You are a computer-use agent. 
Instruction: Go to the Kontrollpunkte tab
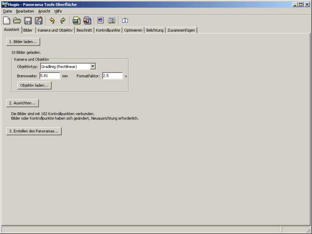(108, 30)
